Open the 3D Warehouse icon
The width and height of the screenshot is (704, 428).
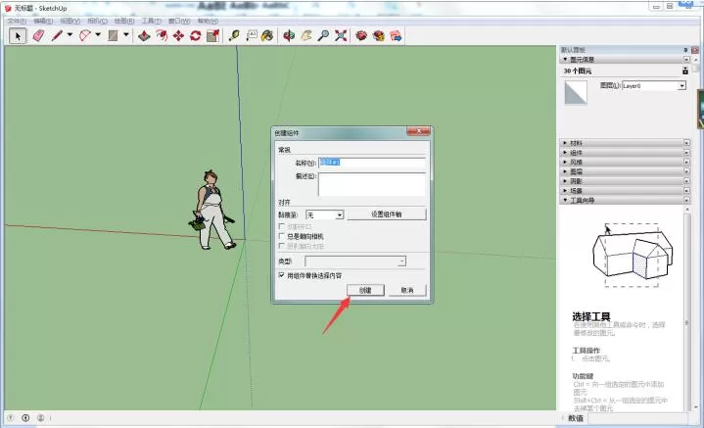pyautogui.click(x=361, y=36)
